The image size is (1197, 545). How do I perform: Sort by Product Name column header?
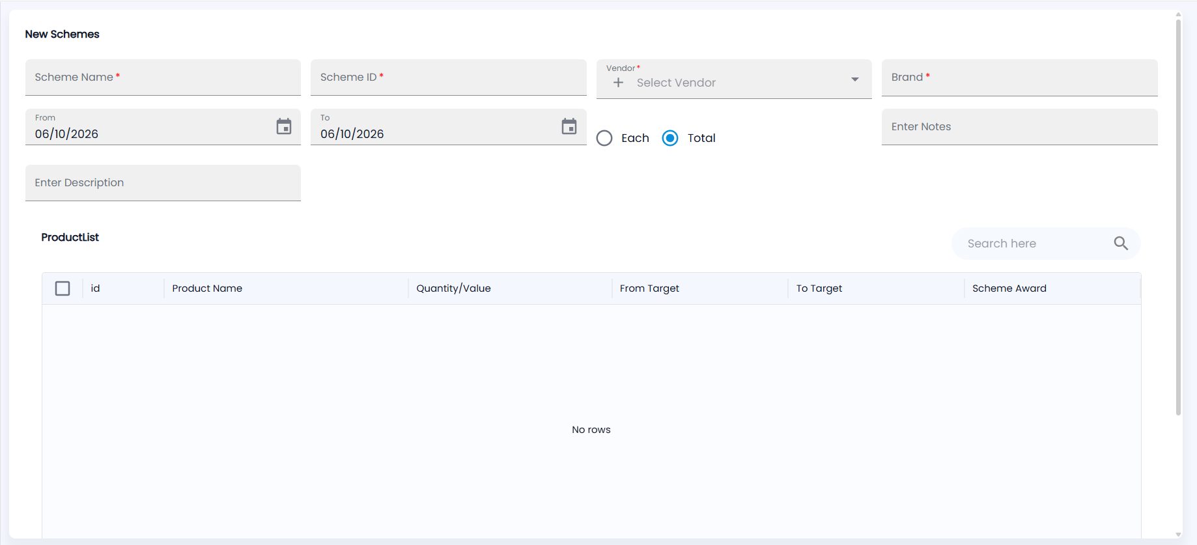click(207, 288)
